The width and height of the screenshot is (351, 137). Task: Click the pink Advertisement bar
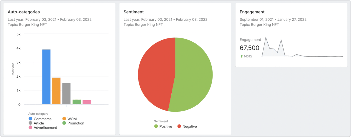[x=87, y=102]
